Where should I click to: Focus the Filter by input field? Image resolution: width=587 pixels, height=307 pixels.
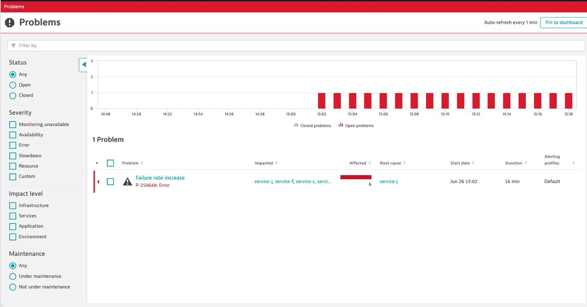pyautogui.click(x=296, y=46)
